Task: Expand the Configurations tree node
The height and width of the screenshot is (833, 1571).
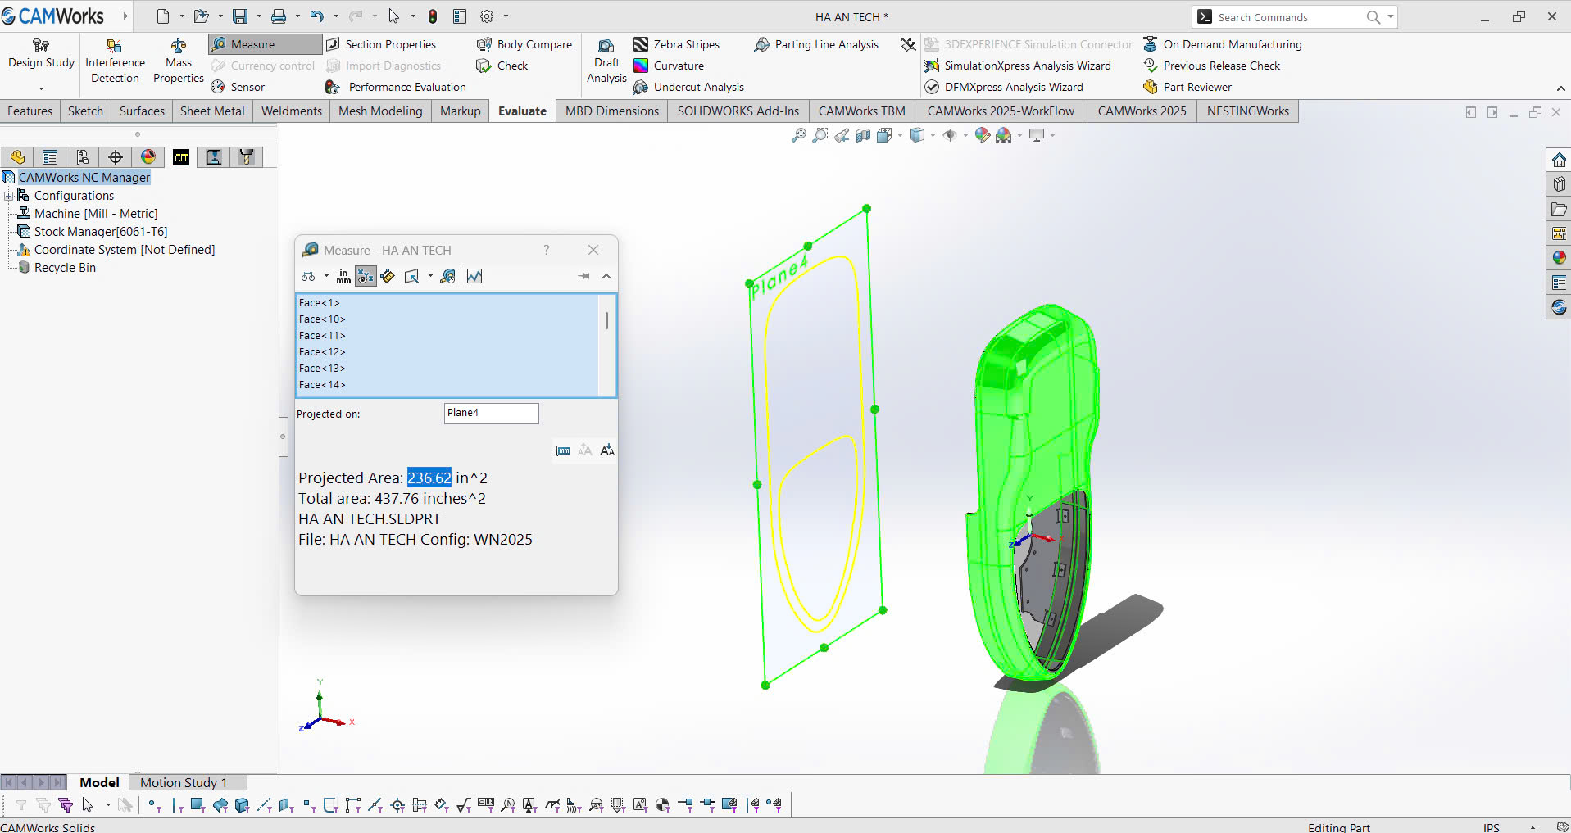Action: [x=9, y=196]
